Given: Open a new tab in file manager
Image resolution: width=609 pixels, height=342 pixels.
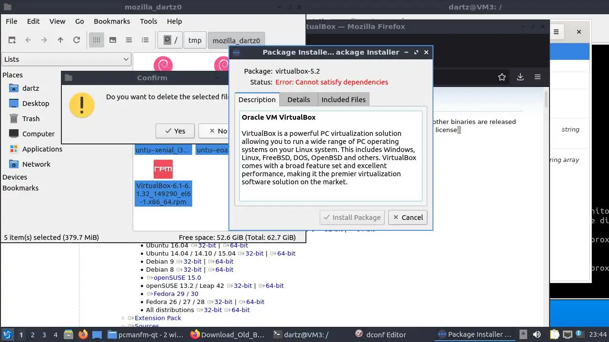Looking at the screenshot, I should 12,40.
